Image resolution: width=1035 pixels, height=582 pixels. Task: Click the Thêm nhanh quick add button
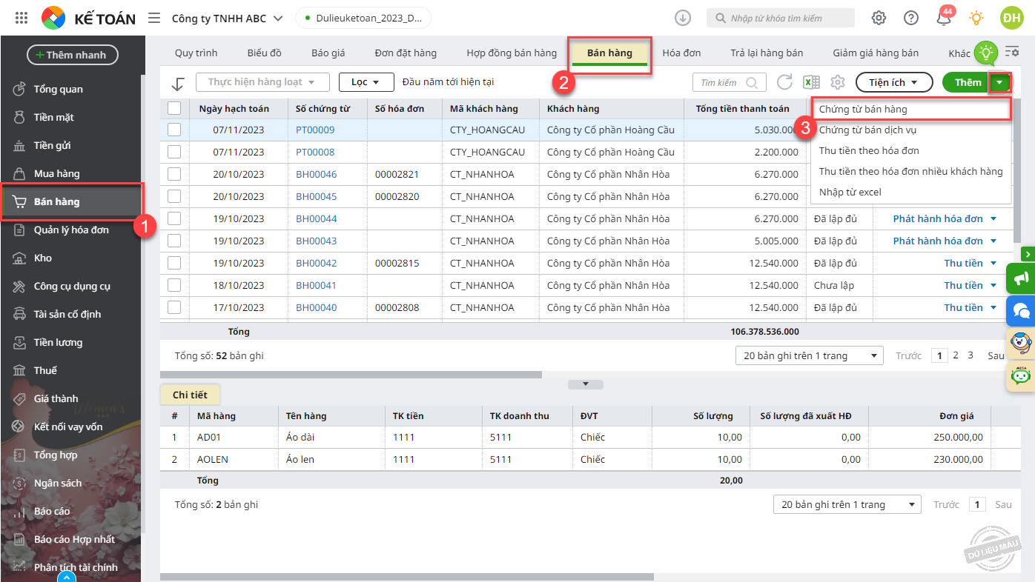pos(73,55)
